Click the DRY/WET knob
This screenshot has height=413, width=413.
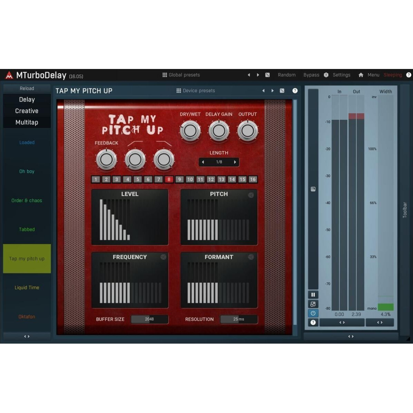tap(190, 131)
